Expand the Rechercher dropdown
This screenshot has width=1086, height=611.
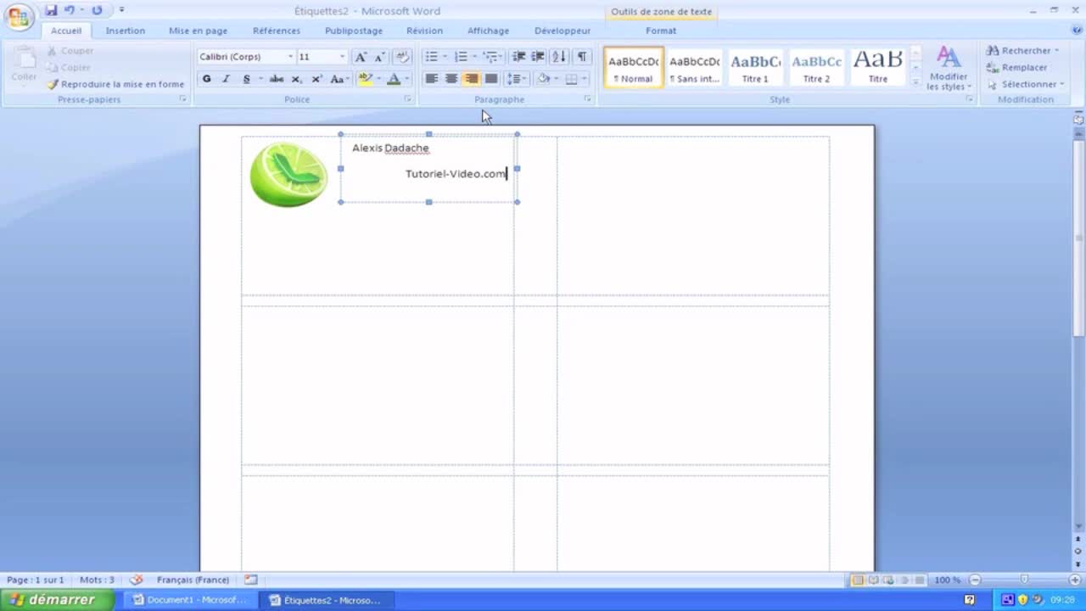point(1056,51)
